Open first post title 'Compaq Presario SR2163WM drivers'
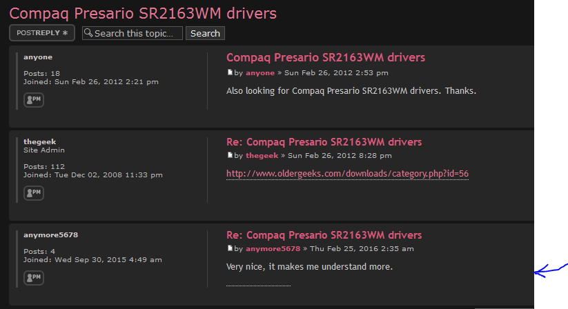The height and width of the screenshot is (309, 568). point(326,57)
